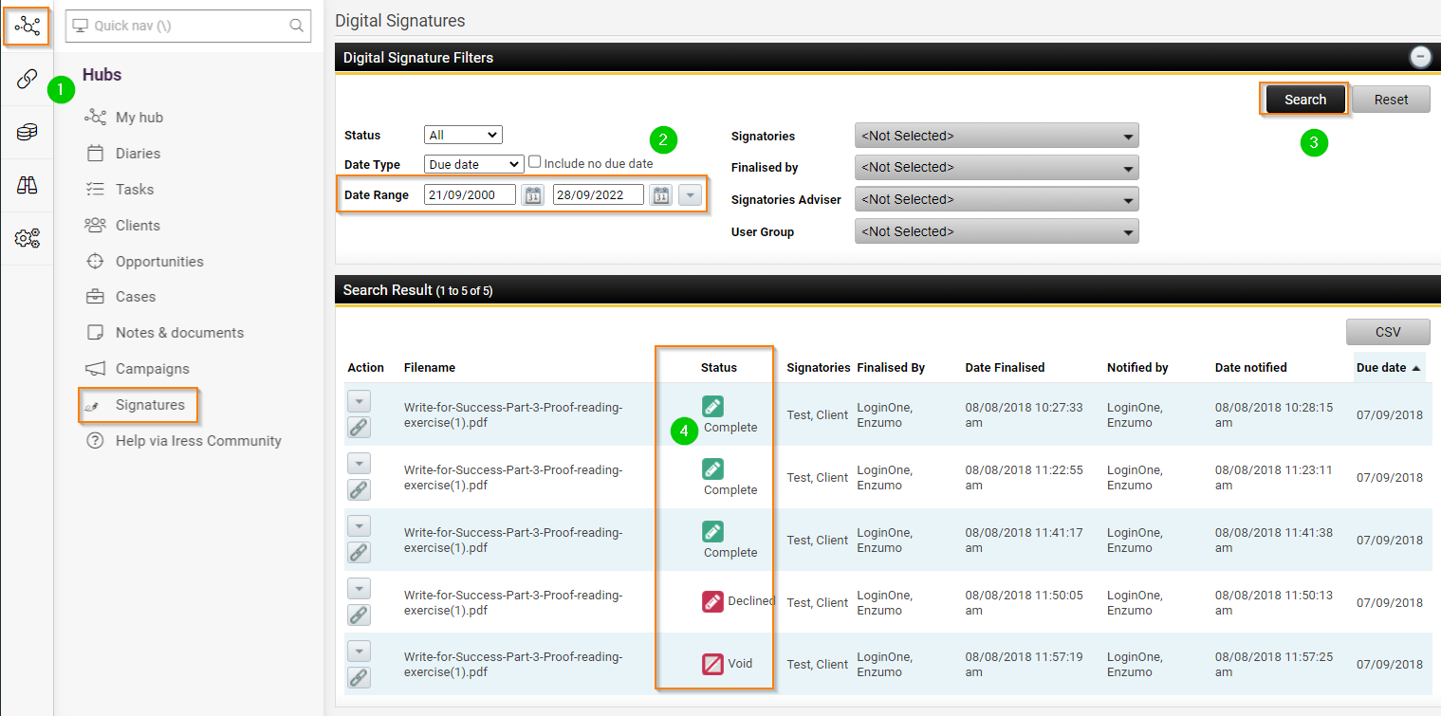
Task: Click the '08/08/2018 10:28:15 am' notified date
Action: pyautogui.click(x=1274, y=414)
